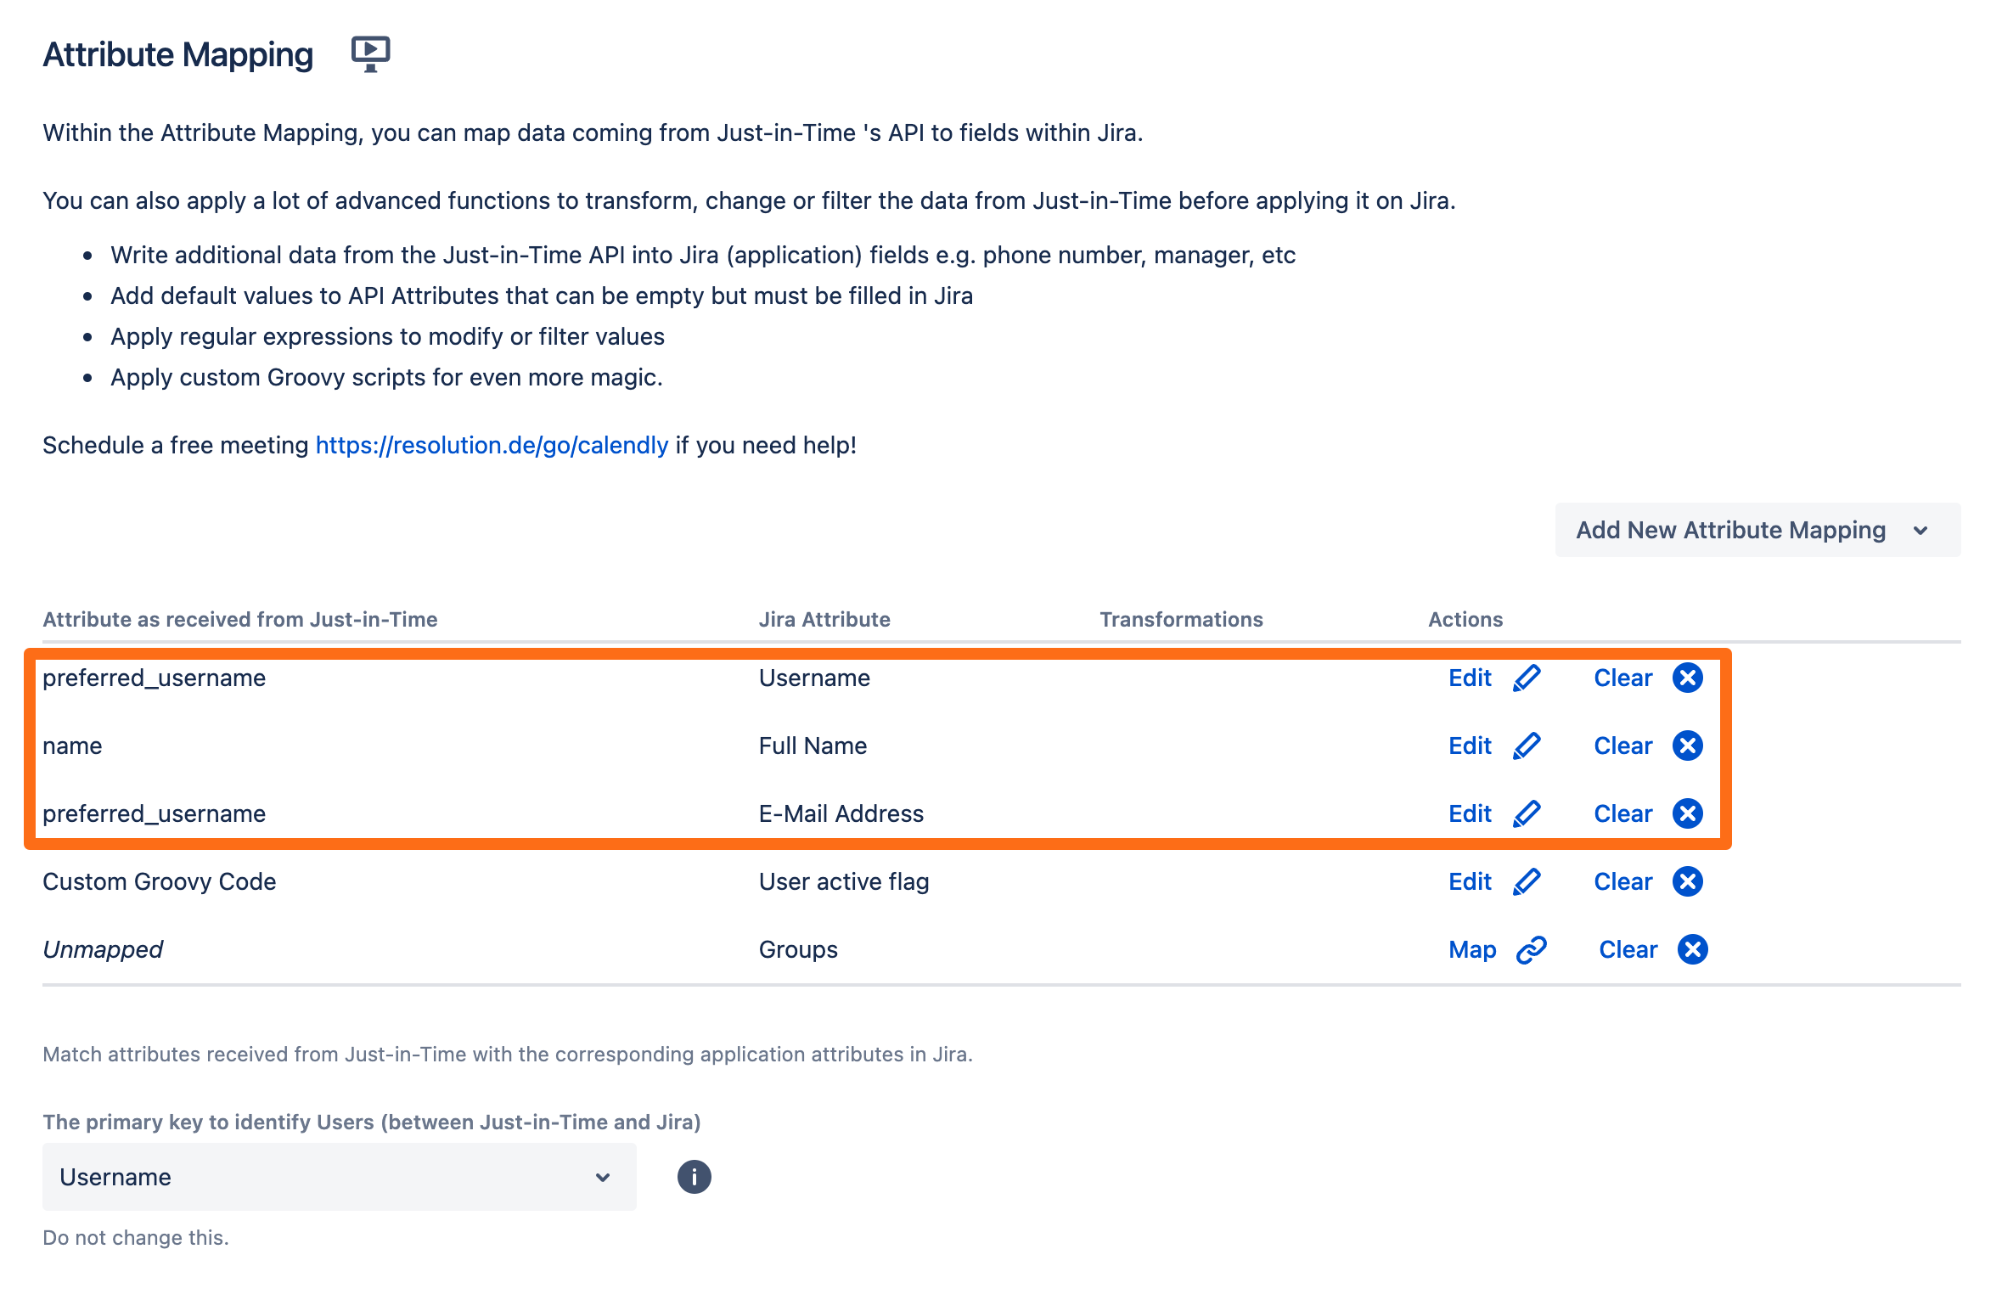
Task: Click Edit link for Full Name mapping
Action: (x=1470, y=746)
